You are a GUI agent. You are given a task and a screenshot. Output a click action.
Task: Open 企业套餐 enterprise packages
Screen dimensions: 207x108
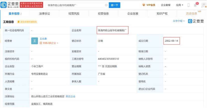point(166,5)
